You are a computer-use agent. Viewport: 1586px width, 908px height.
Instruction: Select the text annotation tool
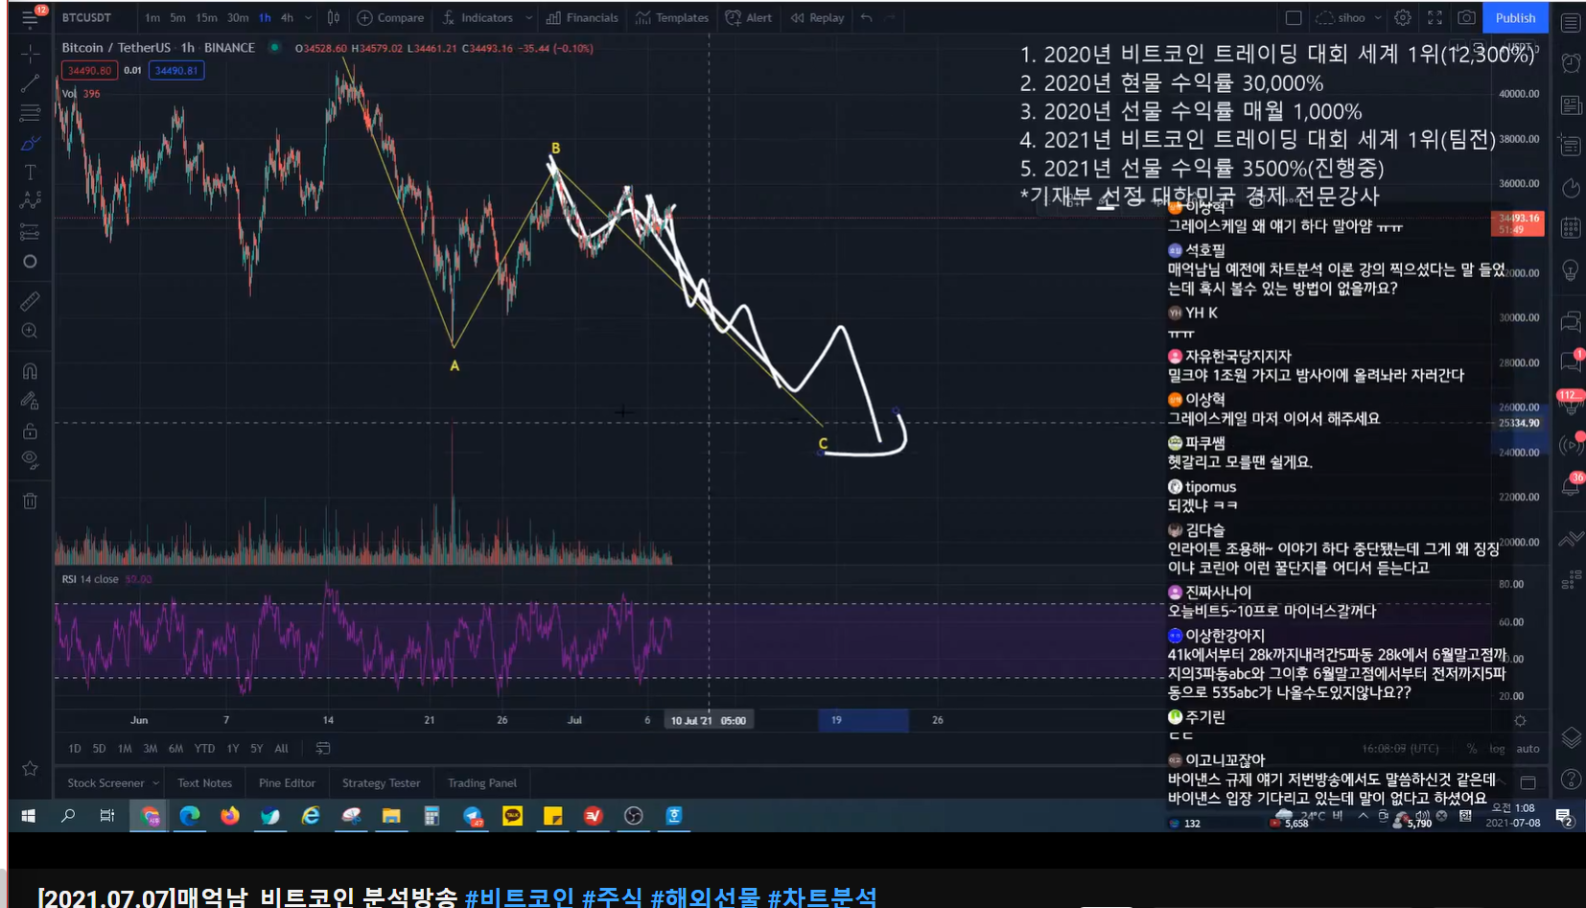(30, 173)
